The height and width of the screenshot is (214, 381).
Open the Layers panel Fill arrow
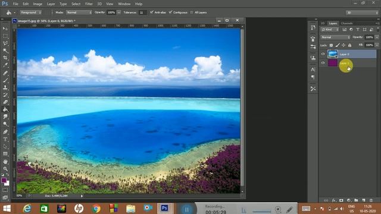click(x=377, y=45)
